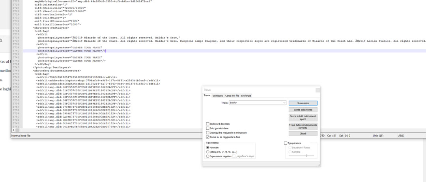
Task: Close the Trova dialog with the X
Action: (x=318, y=90)
